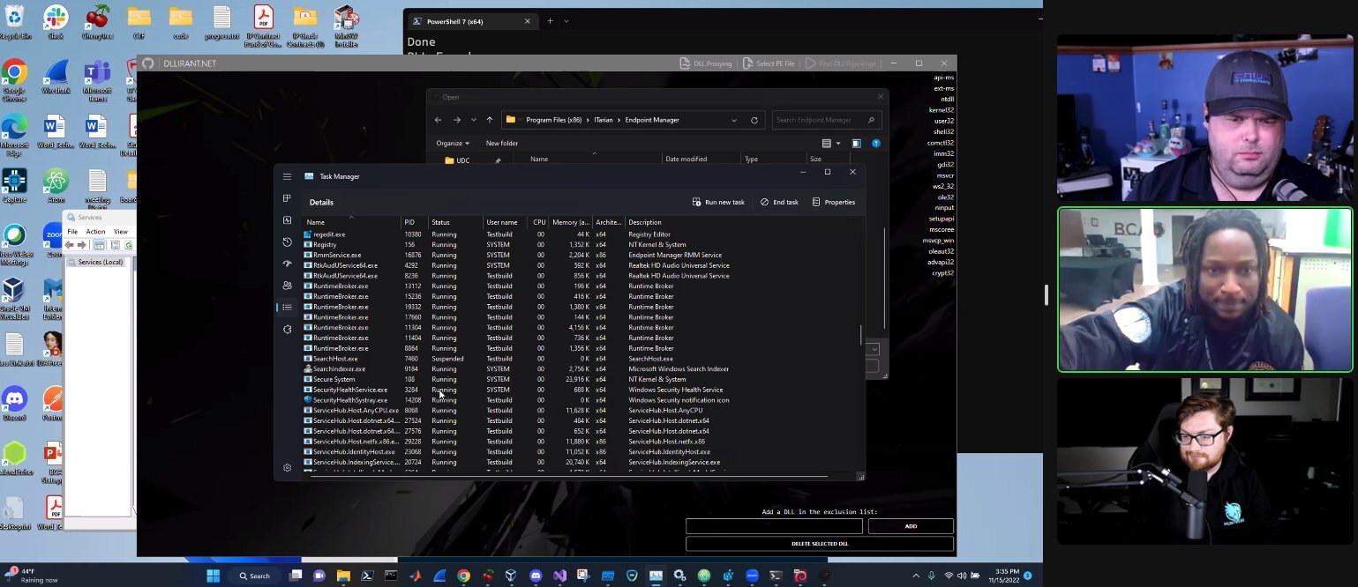Open the Action menu in Services window
This screenshot has width=1358, height=587.
click(x=95, y=231)
